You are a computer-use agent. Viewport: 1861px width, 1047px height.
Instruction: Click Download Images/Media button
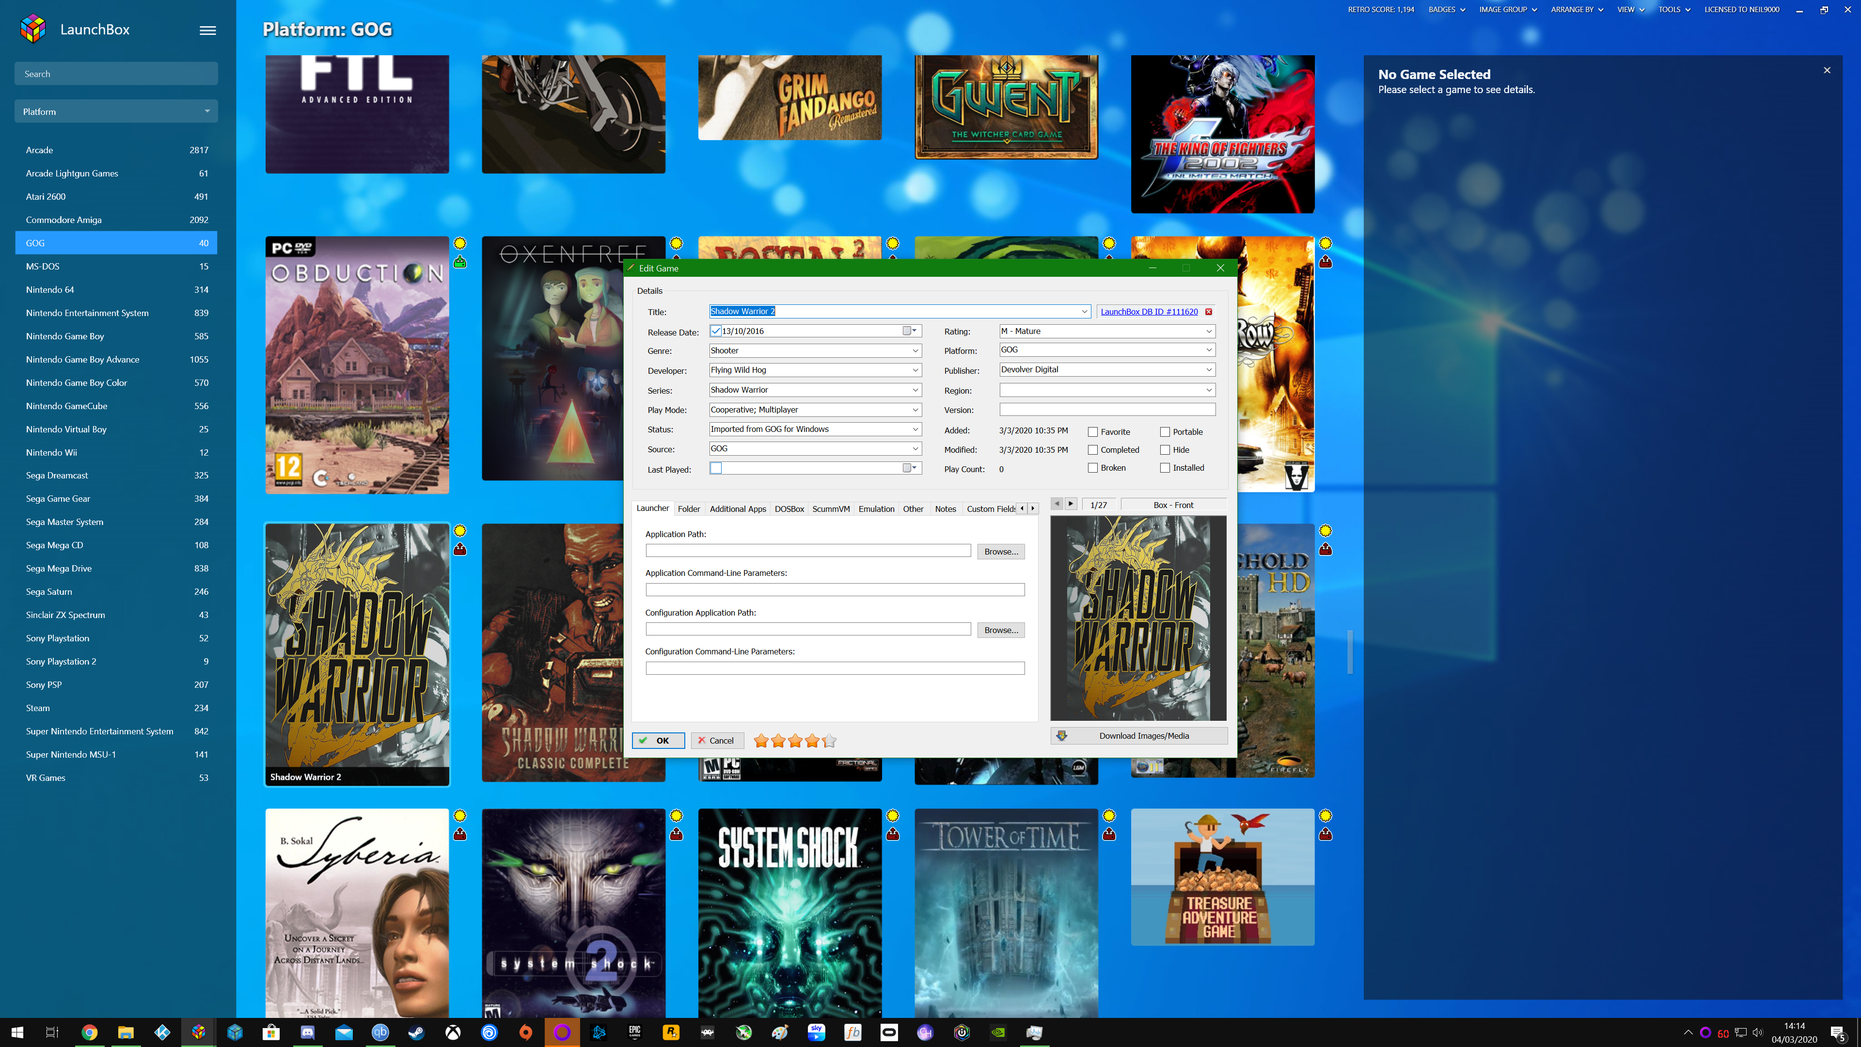[1138, 736]
